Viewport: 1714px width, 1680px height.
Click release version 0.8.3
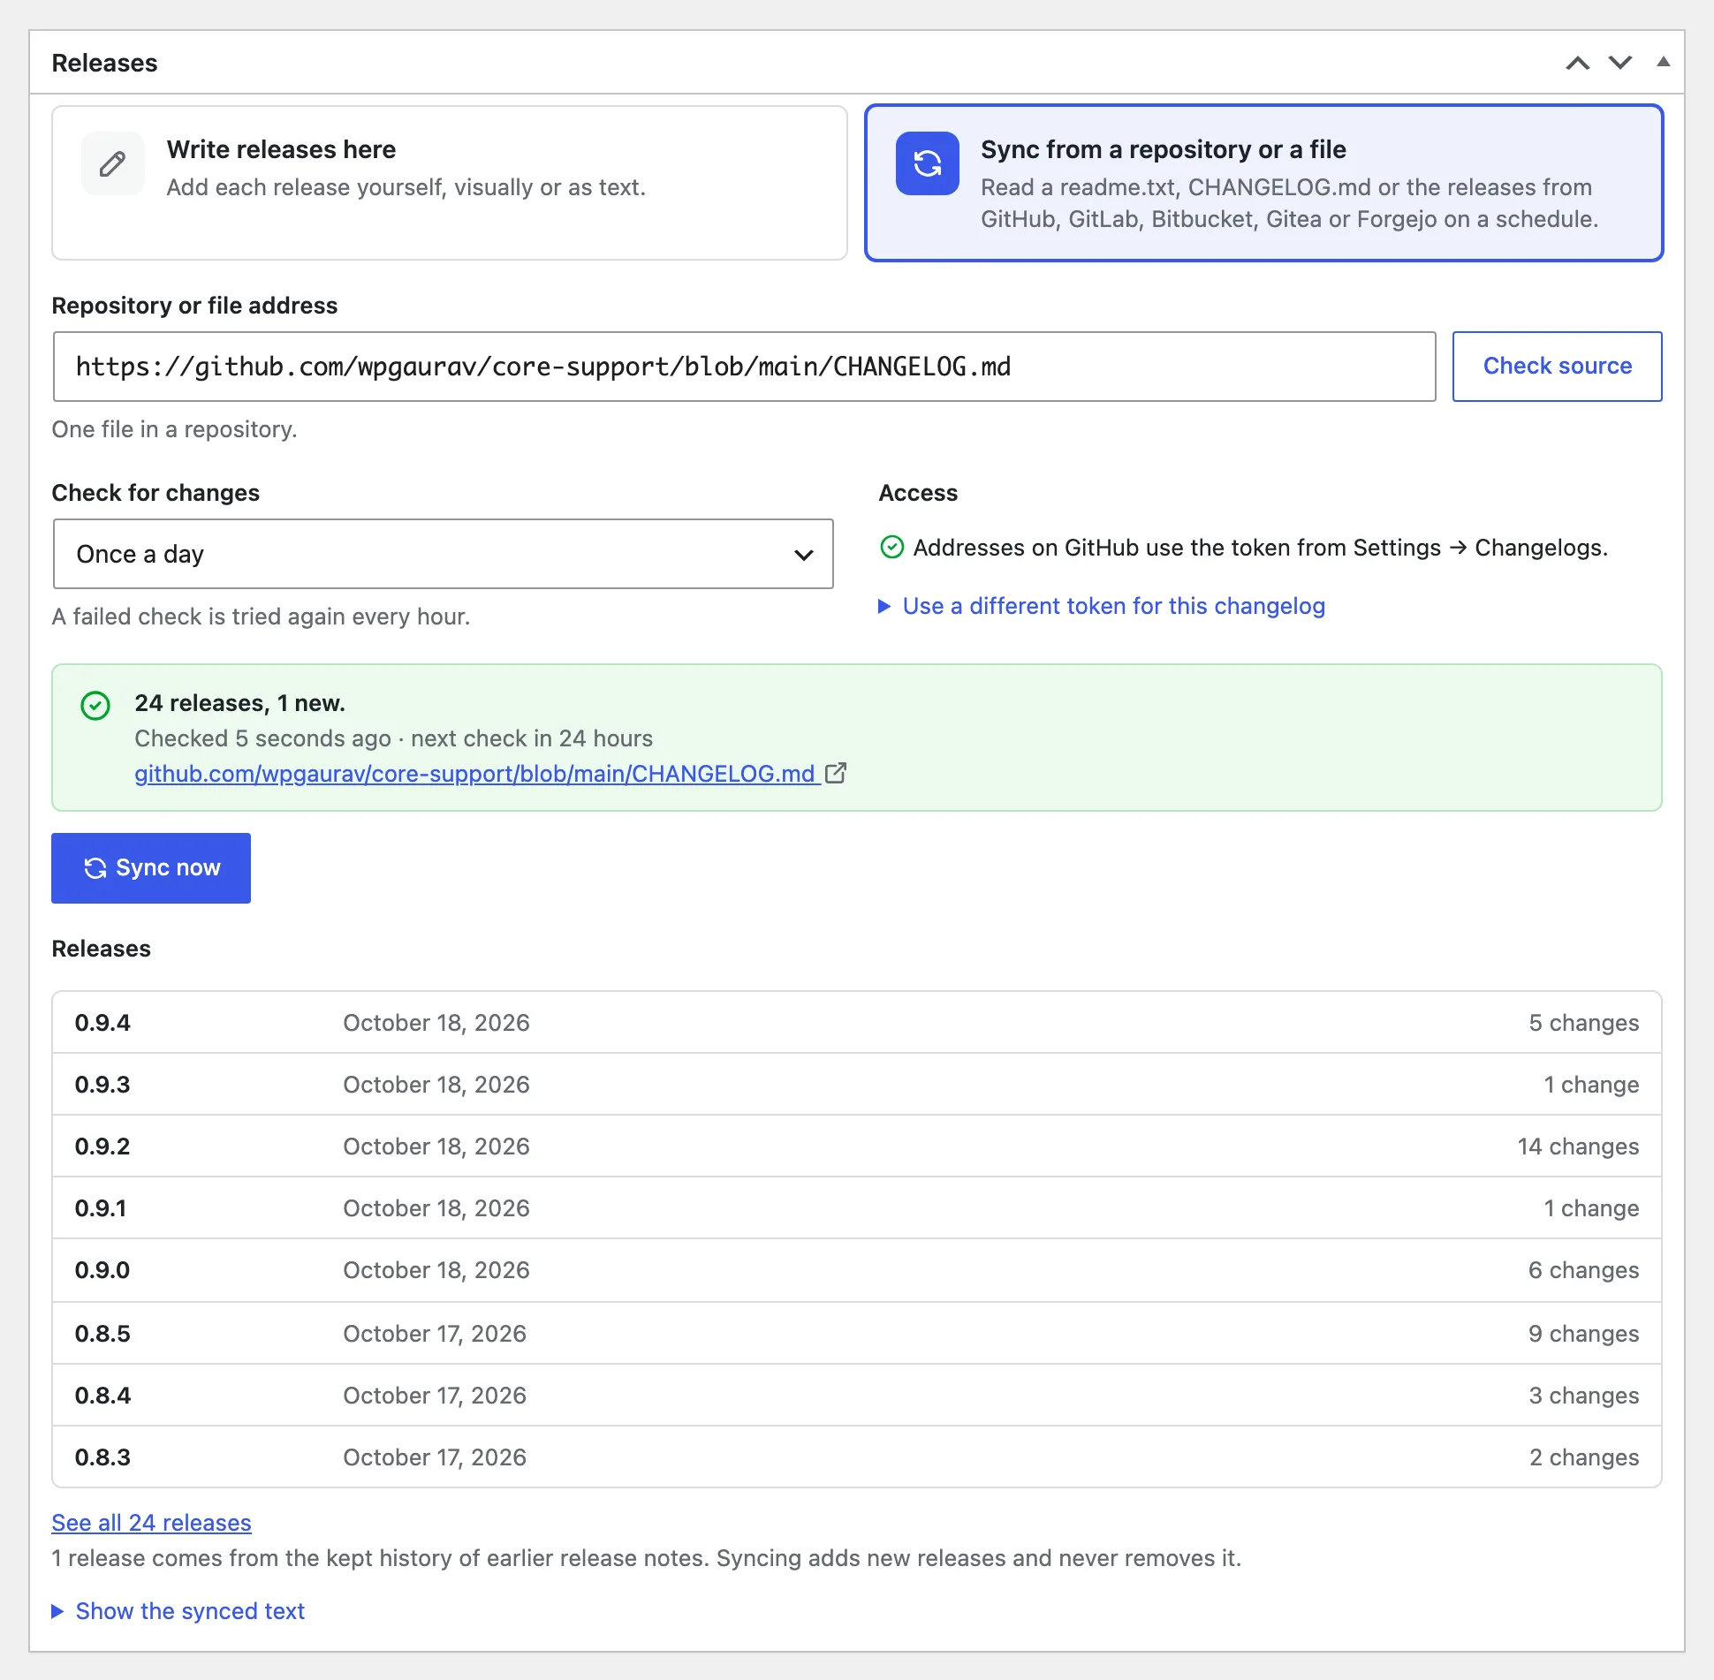click(102, 1457)
